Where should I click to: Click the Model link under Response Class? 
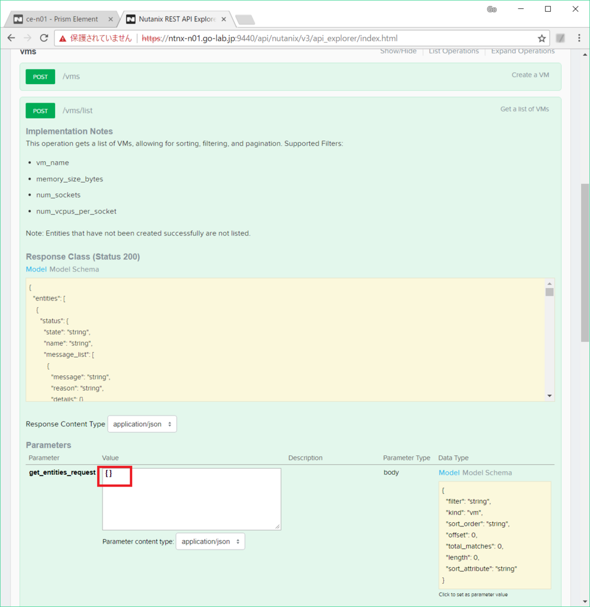(x=36, y=269)
